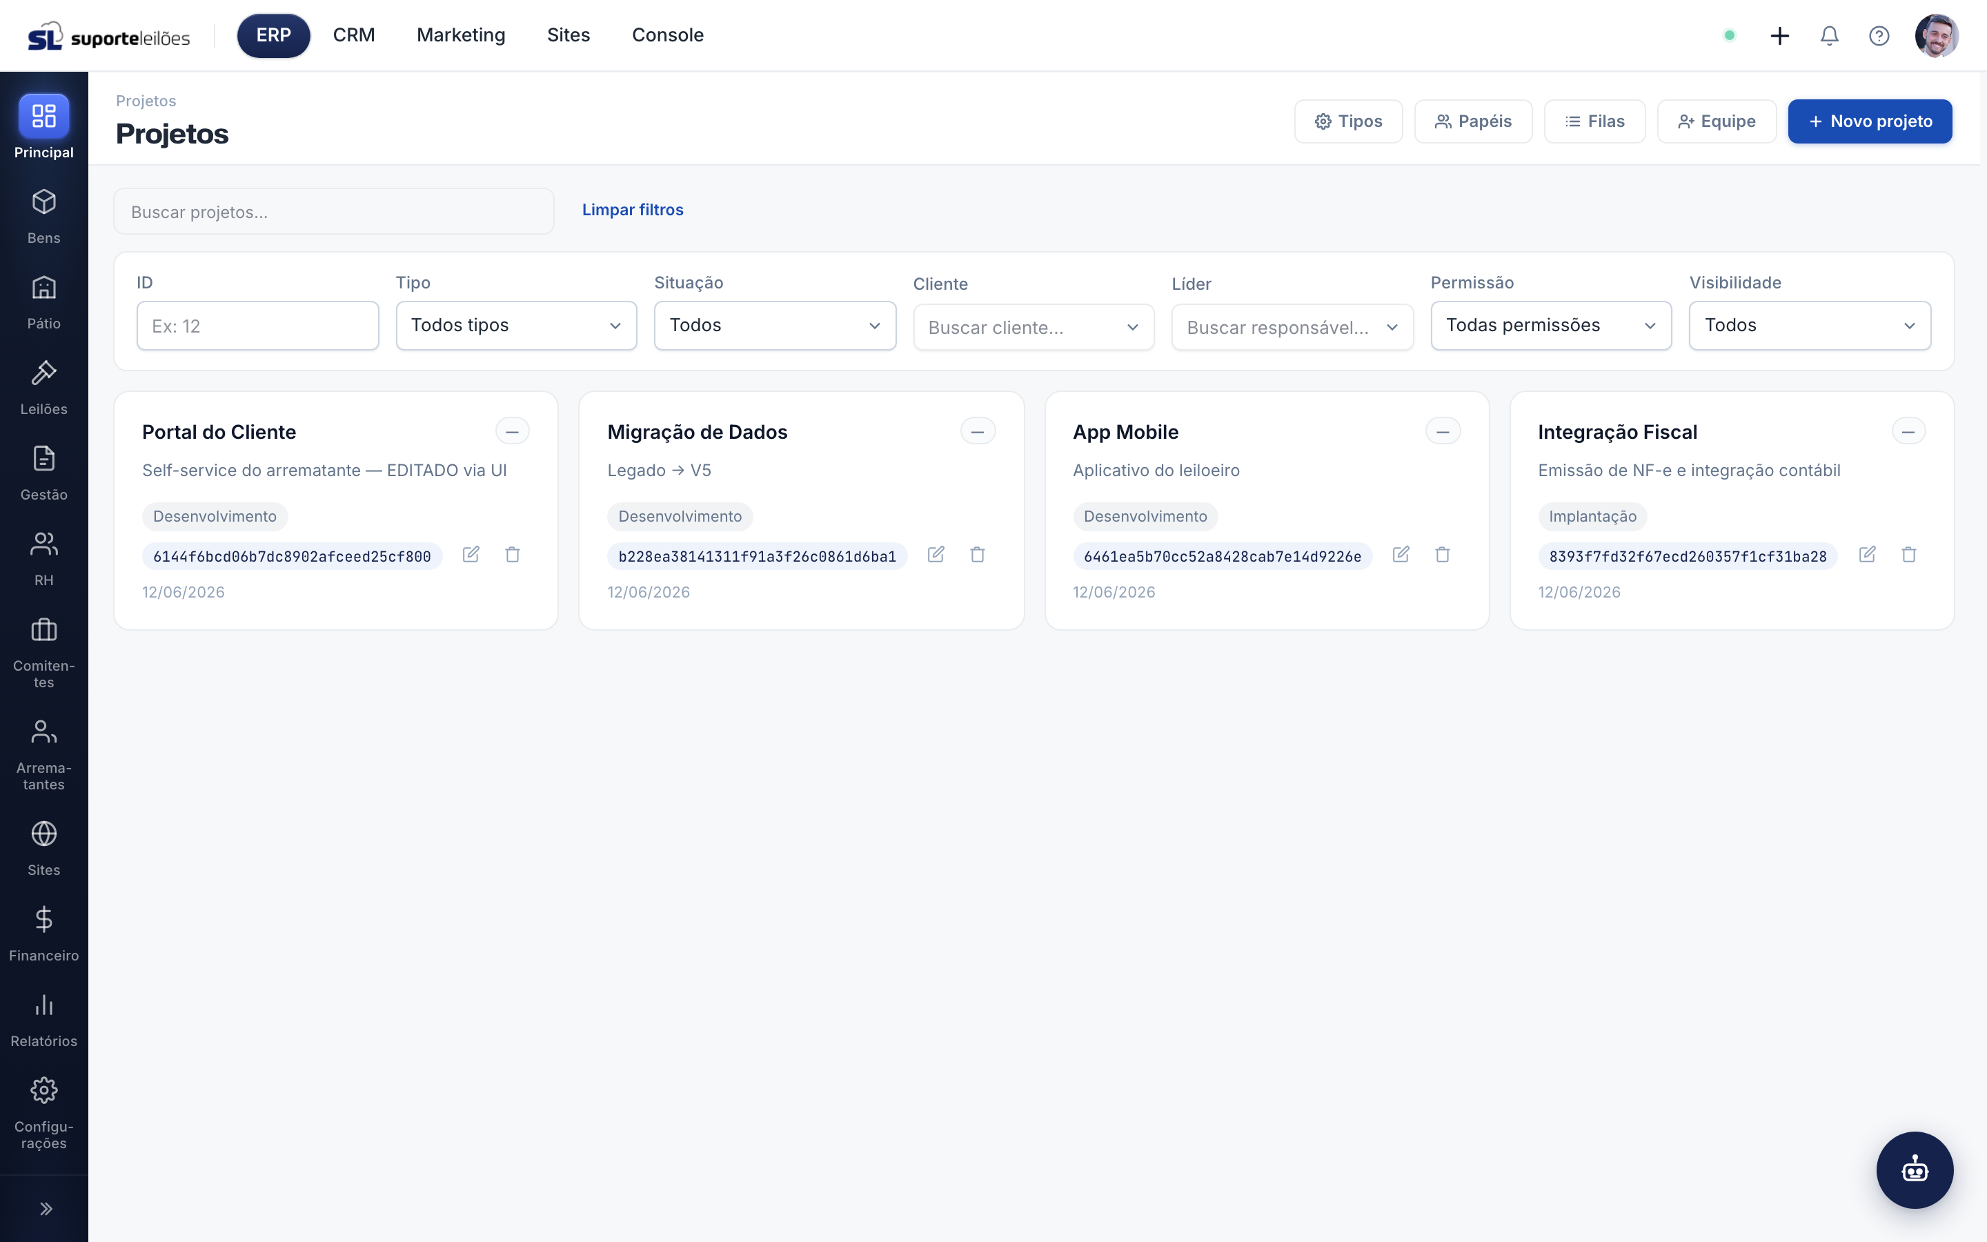This screenshot has height=1242, width=1987.
Task: Toggle the minus button on Migração de Dados
Action: 977,431
